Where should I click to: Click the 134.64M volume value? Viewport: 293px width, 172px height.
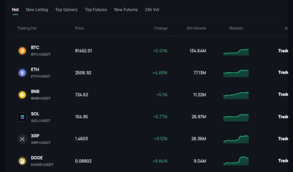(198, 51)
